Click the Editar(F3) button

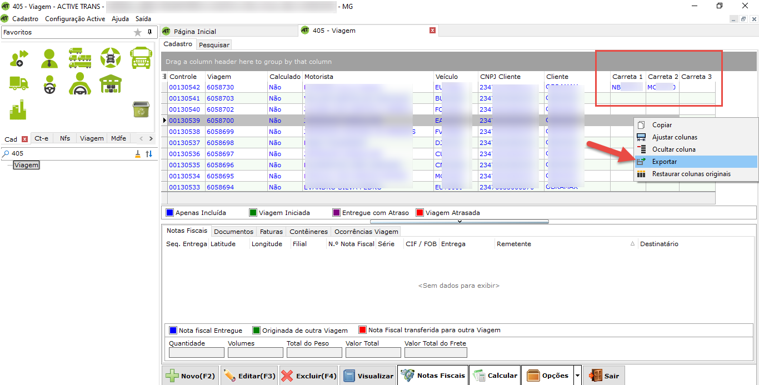(x=249, y=376)
